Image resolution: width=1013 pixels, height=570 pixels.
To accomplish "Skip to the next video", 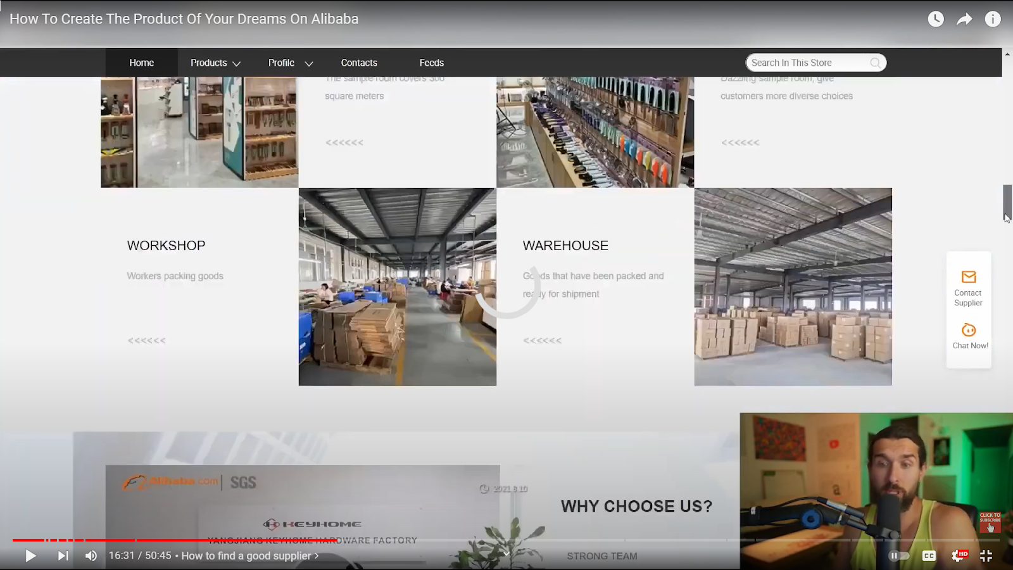I will [63, 556].
